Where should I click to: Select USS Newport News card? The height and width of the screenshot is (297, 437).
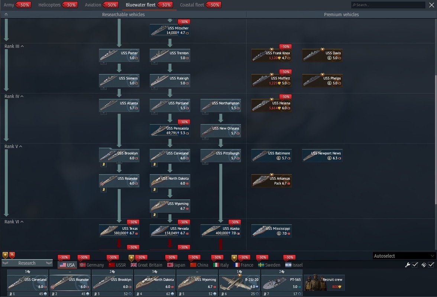[x=322, y=156]
